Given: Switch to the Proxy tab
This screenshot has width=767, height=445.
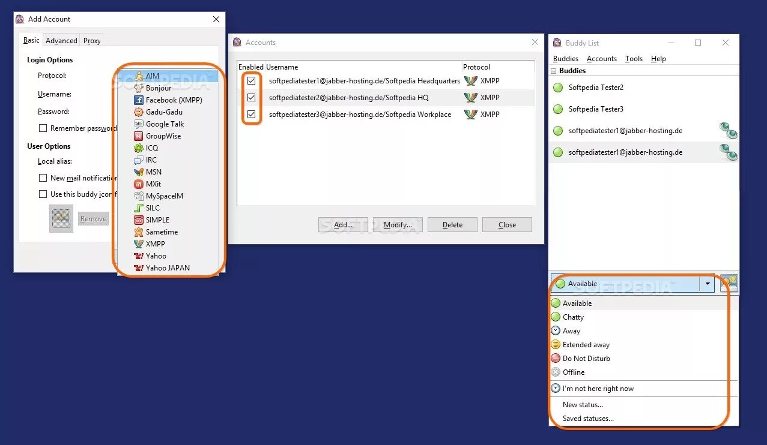Looking at the screenshot, I should 92,41.
